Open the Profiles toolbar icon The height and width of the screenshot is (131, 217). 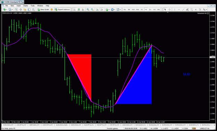(x=10, y=9)
